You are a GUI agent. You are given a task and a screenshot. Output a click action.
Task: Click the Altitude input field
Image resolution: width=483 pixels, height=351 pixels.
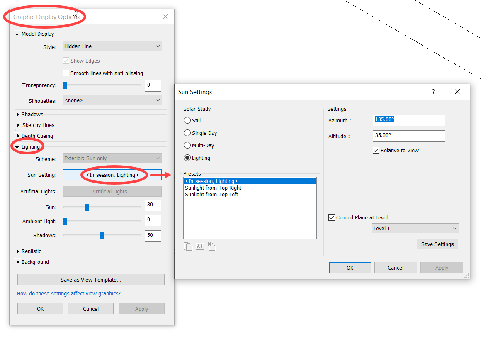point(409,136)
